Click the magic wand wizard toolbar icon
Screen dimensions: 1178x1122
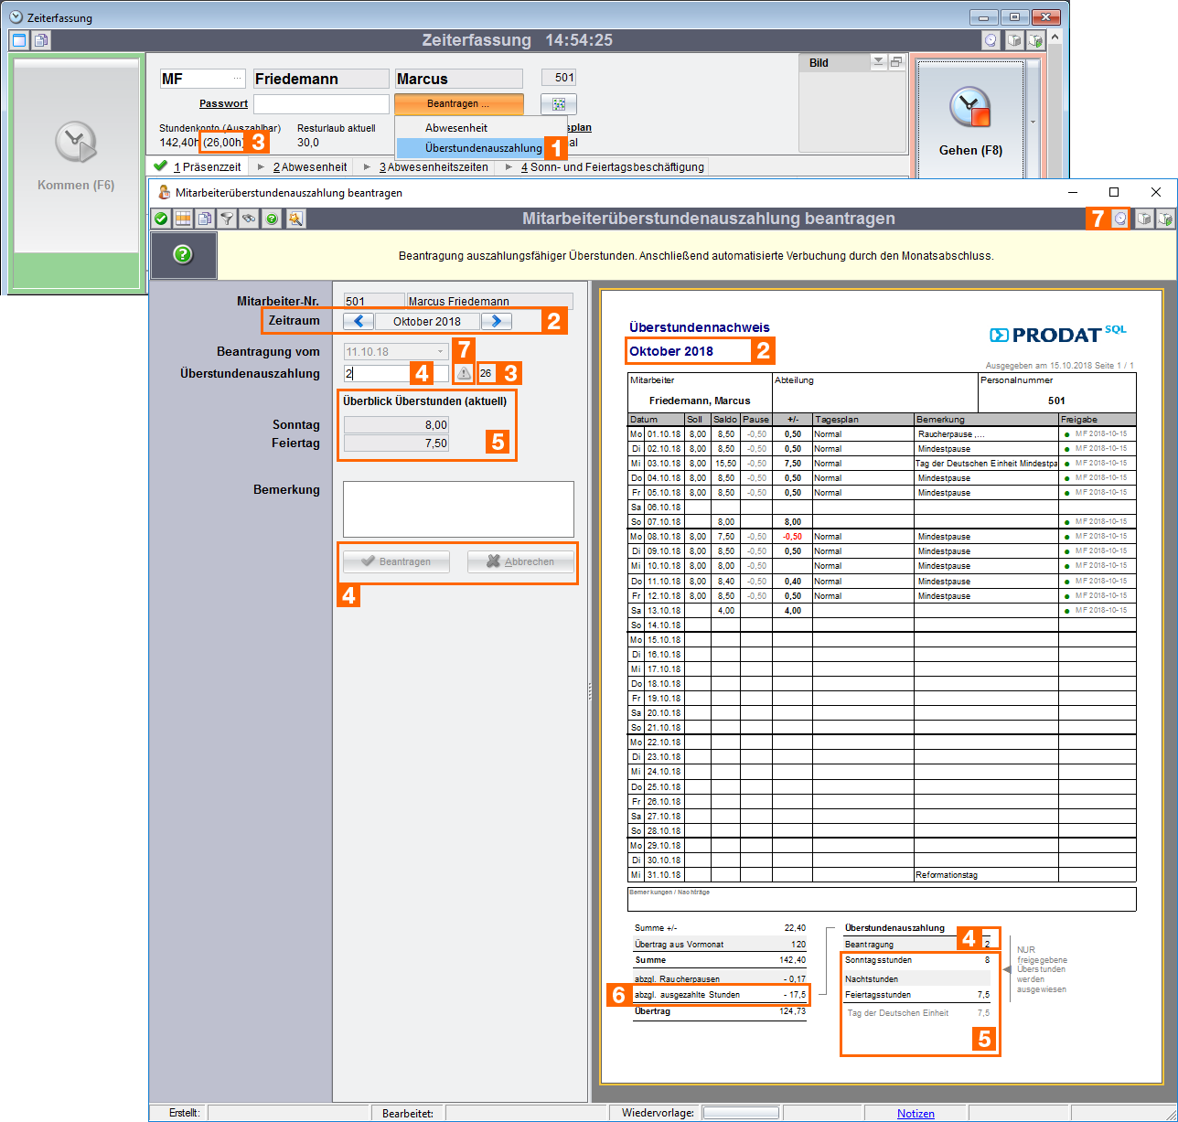click(x=294, y=219)
